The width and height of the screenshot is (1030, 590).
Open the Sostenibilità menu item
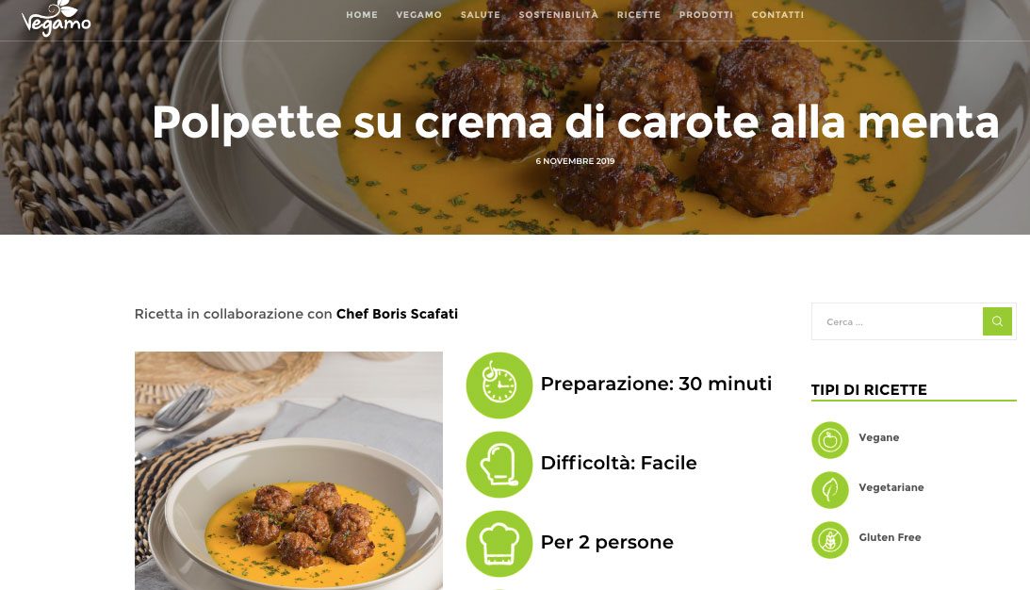559,14
